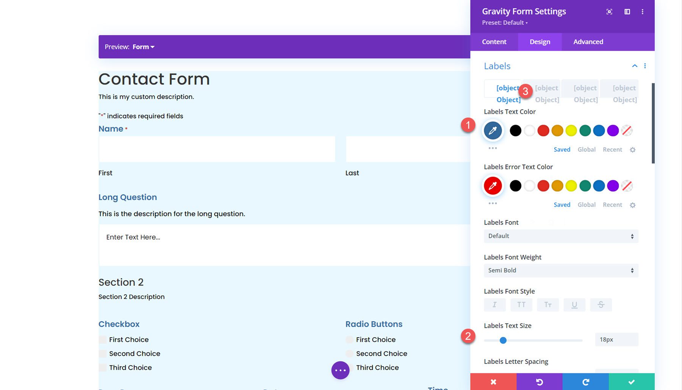The image size is (682, 390).
Task: Switch to the Content tab
Action: 494,42
